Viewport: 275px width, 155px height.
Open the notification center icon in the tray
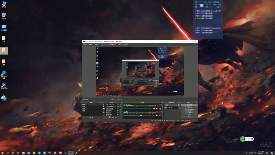[x=272, y=153]
